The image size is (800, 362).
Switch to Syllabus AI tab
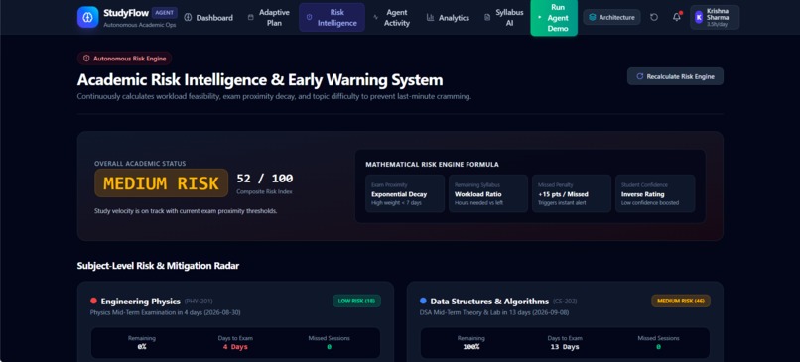[x=504, y=17]
